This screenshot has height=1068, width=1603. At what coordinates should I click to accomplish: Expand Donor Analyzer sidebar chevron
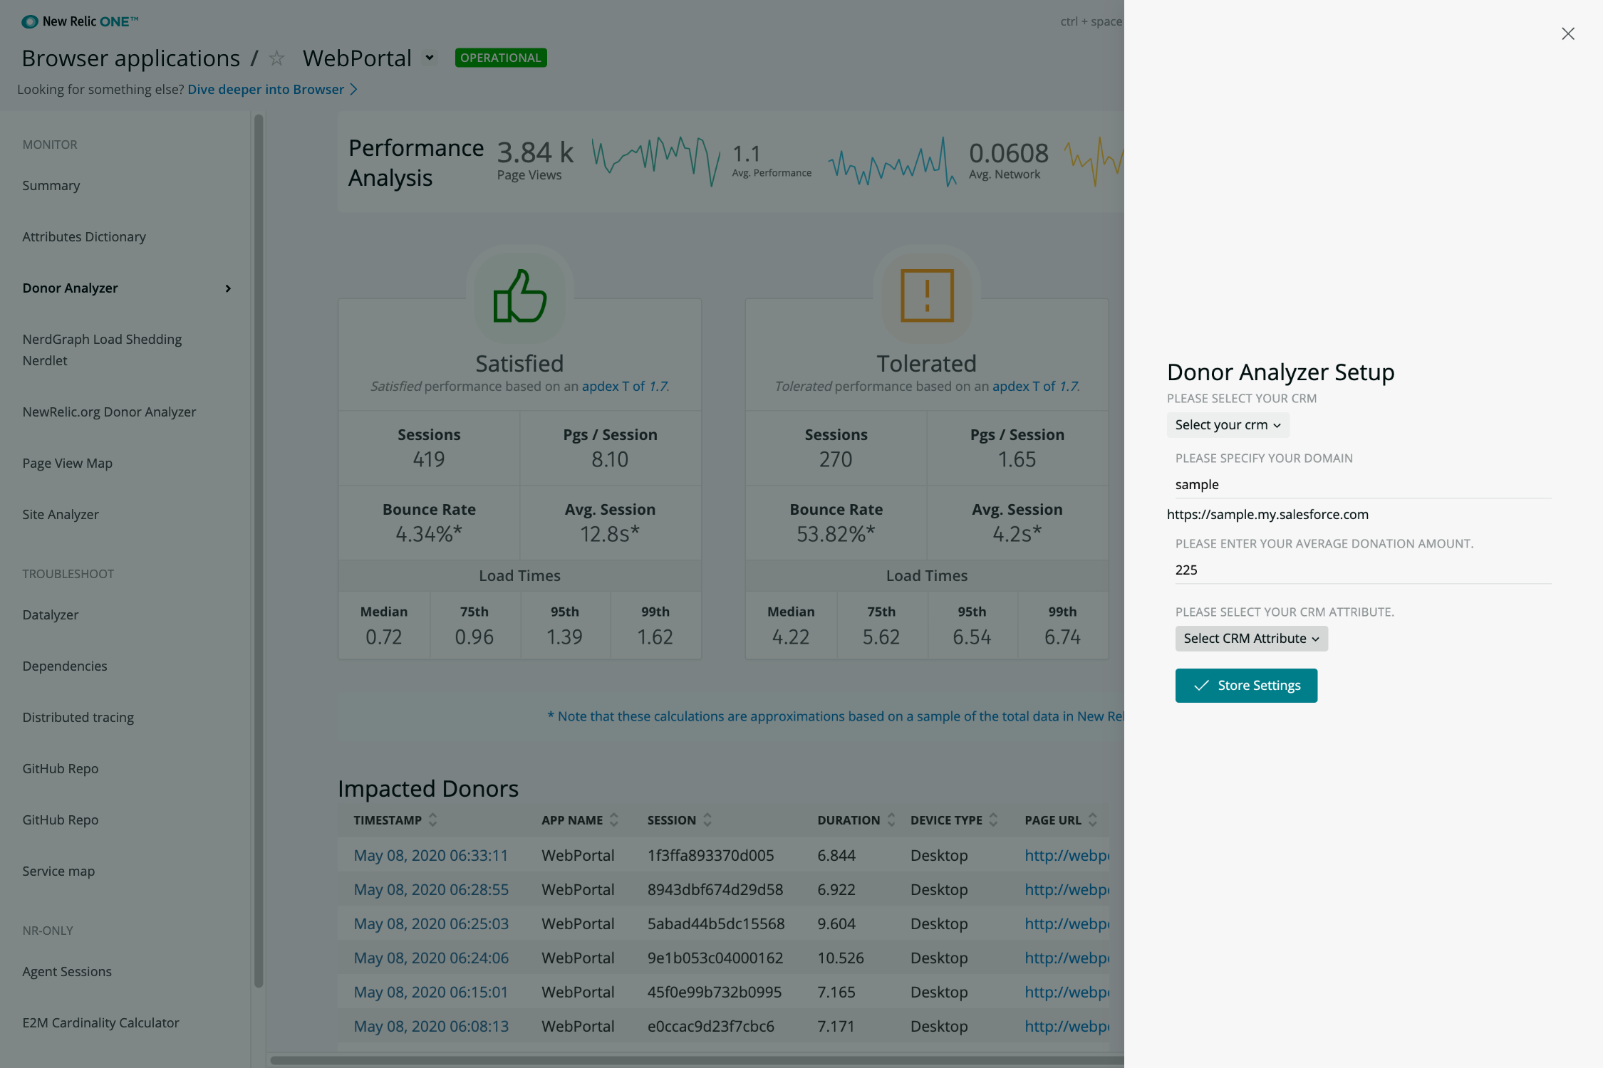228,288
